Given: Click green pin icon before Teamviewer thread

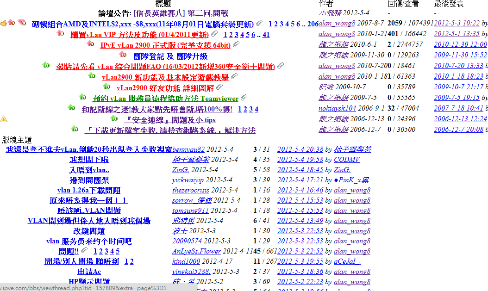Looking at the screenshot, I should 82,97.
